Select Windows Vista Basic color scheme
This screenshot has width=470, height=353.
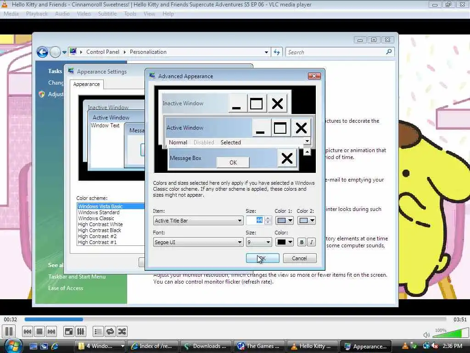pos(111,206)
